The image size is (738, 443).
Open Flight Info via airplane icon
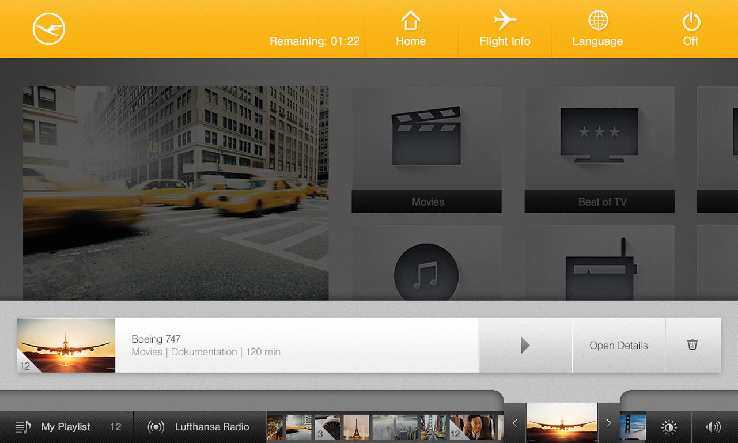coord(505,29)
